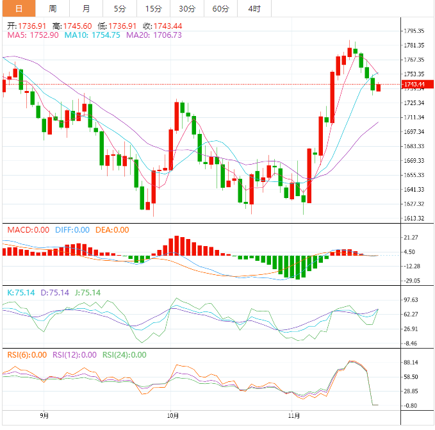Click the MACD:0.00 indicator label
Screen dimensions: 435x430
coord(28,230)
